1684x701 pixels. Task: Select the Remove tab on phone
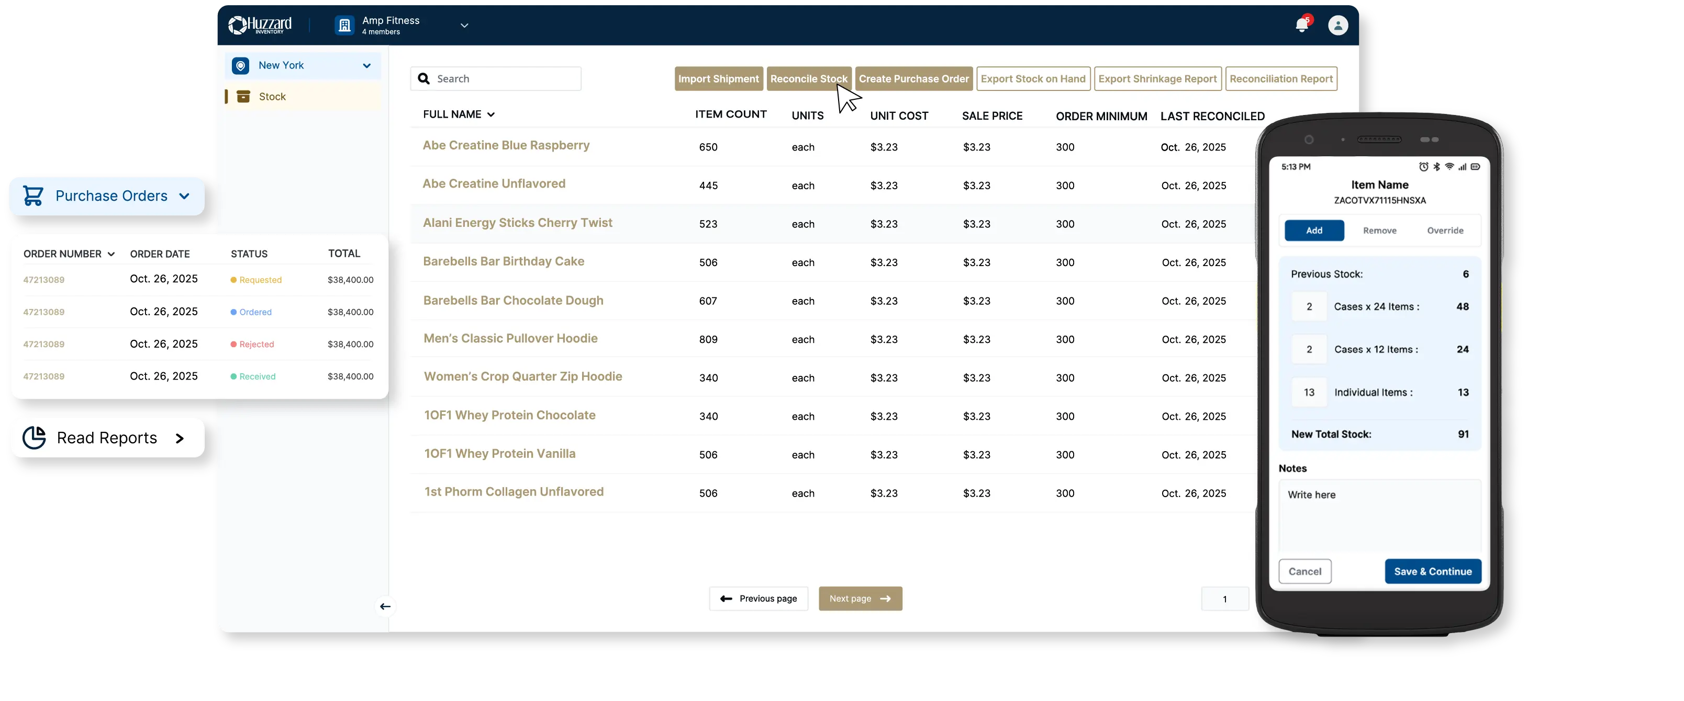coord(1379,231)
